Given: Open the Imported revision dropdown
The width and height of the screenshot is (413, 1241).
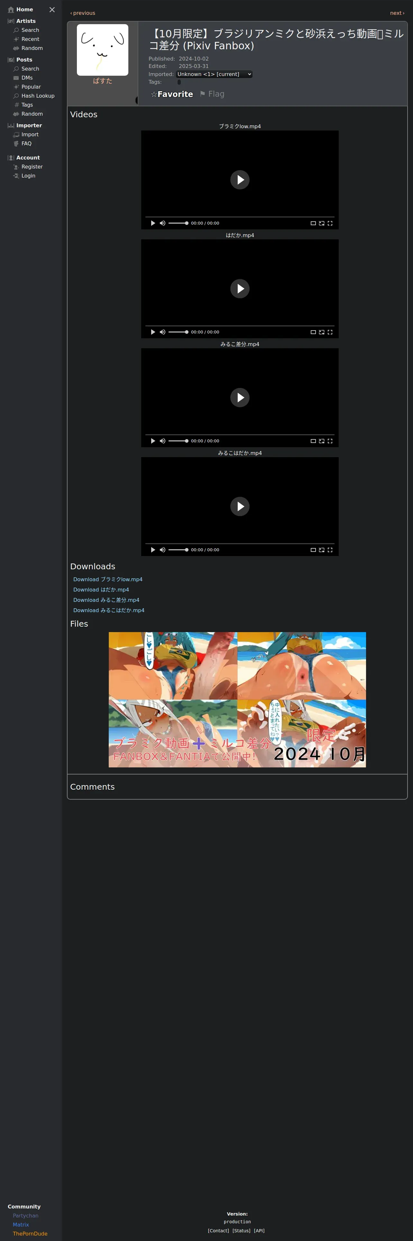Looking at the screenshot, I should click(214, 74).
